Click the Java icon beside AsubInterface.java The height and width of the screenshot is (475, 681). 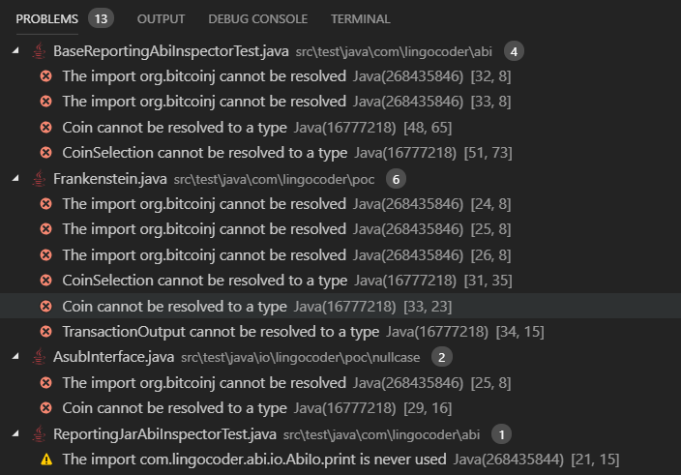[x=39, y=357]
